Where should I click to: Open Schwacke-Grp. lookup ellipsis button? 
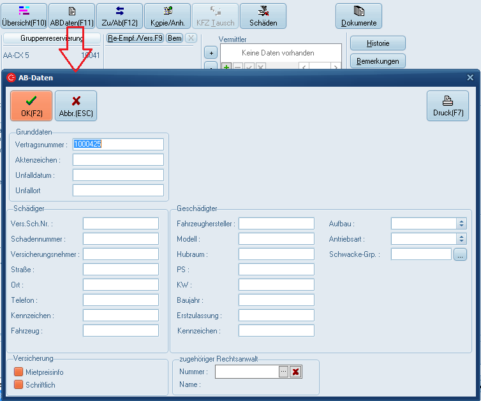[x=460, y=254]
